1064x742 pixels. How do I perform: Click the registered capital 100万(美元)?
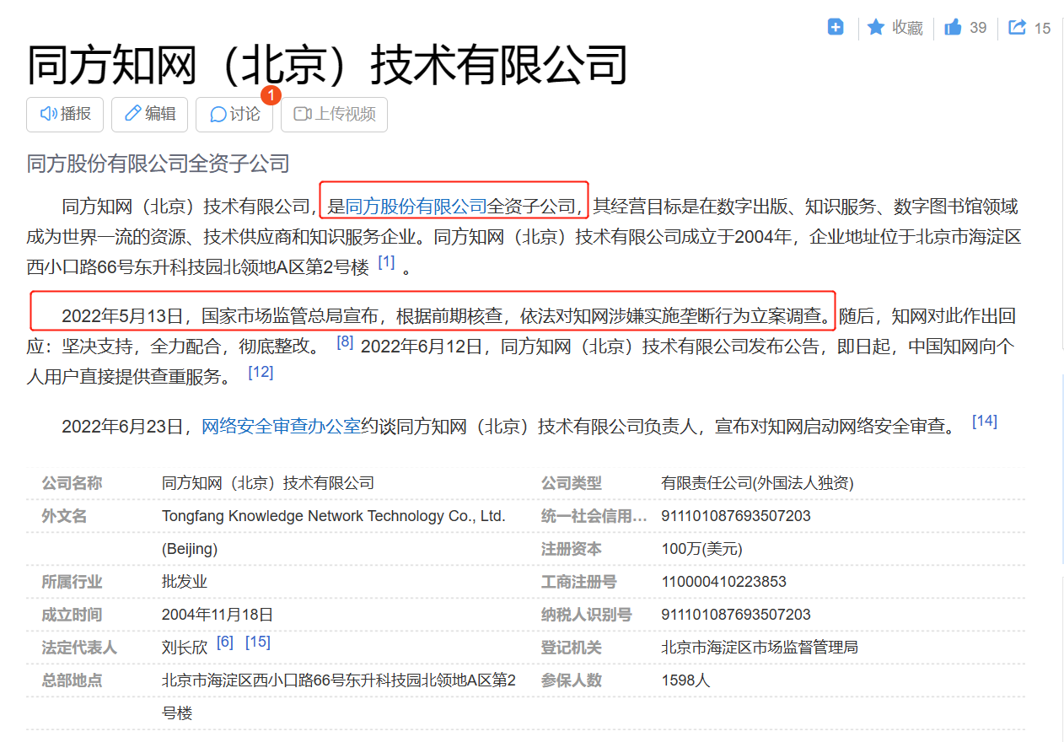702,549
